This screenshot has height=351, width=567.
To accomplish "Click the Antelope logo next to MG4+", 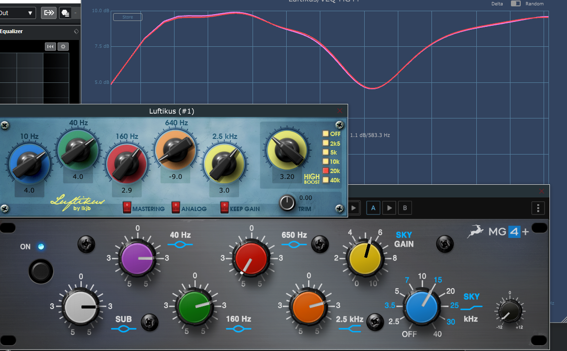I will [475, 232].
